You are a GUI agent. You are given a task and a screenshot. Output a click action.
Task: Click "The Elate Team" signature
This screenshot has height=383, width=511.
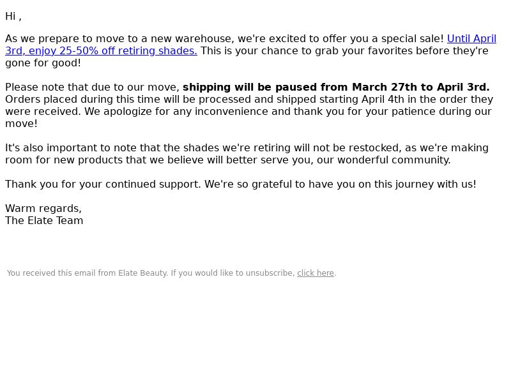44,220
